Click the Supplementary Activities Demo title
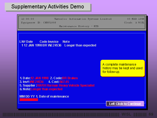This screenshot has width=157, height=118. (x=48, y=7)
